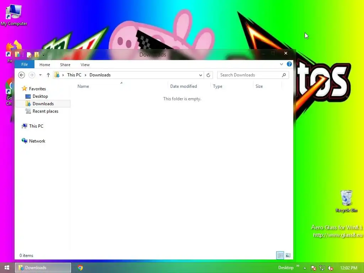Click the Downloads breadcrumb in the address bar
The width and height of the screenshot is (364, 273).
[100, 75]
